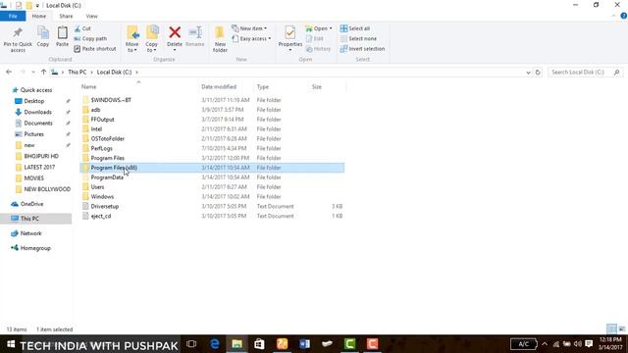Open Network in navigation pane
Screen dimensions: 628x353
tap(30, 233)
